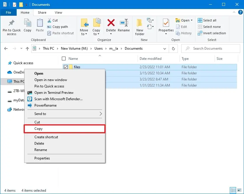This screenshot has width=244, height=194.
Task: Click the Refresh icon beside the address bar
Action: coord(173,48)
